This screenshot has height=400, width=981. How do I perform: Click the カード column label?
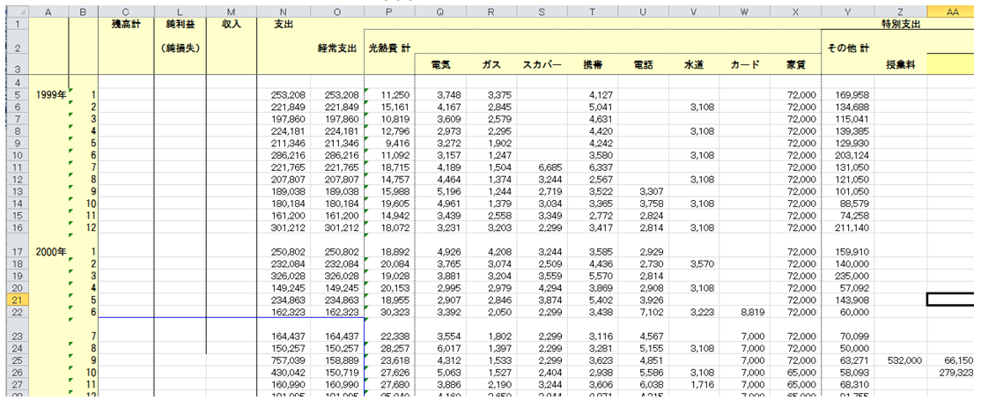point(744,64)
